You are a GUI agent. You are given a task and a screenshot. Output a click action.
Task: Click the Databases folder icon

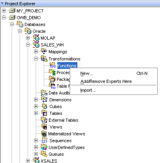[x=20, y=24]
